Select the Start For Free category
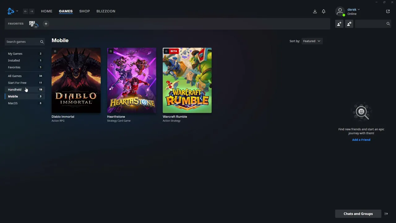396x223 pixels. point(25,83)
